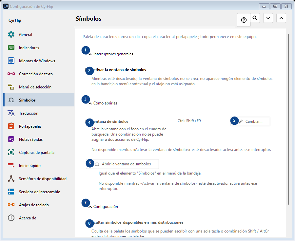
Task: Click the Capturas de pantalla icon
Action: tap(11, 153)
